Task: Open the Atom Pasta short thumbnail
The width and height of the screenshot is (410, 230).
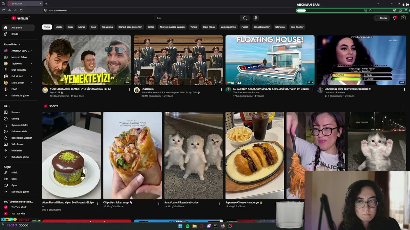Action: (x=71, y=156)
